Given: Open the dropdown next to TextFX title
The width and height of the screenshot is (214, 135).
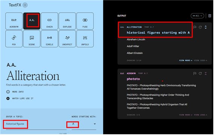Looking at the screenshot, I should tap(25, 5).
